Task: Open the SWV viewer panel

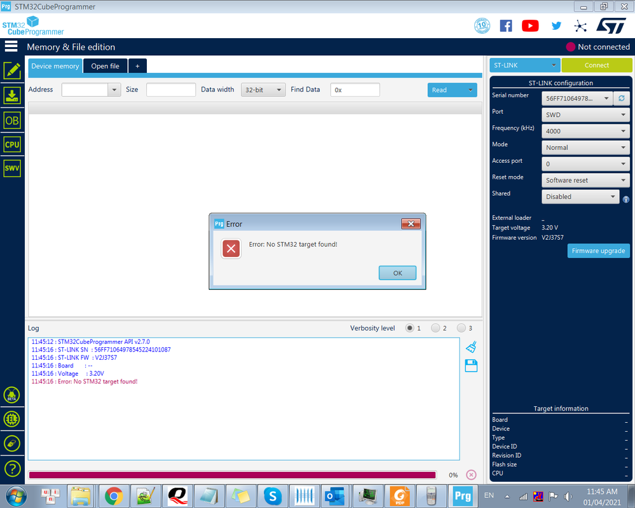Action: click(12, 168)
